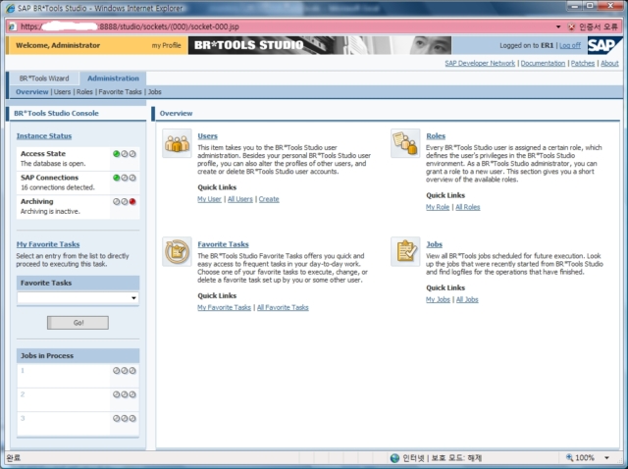
Task: Open the Documentation link
Action: click(543, 63)
